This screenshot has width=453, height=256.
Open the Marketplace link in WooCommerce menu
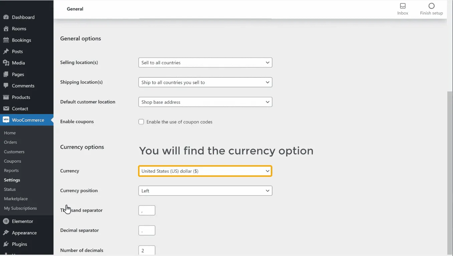[x=16, y=199]
